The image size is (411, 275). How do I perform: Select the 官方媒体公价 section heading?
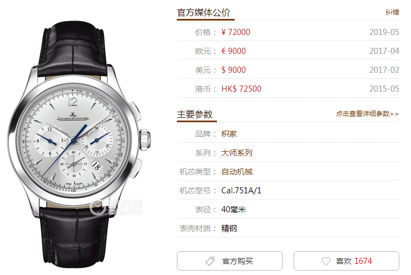pos(204,12)
